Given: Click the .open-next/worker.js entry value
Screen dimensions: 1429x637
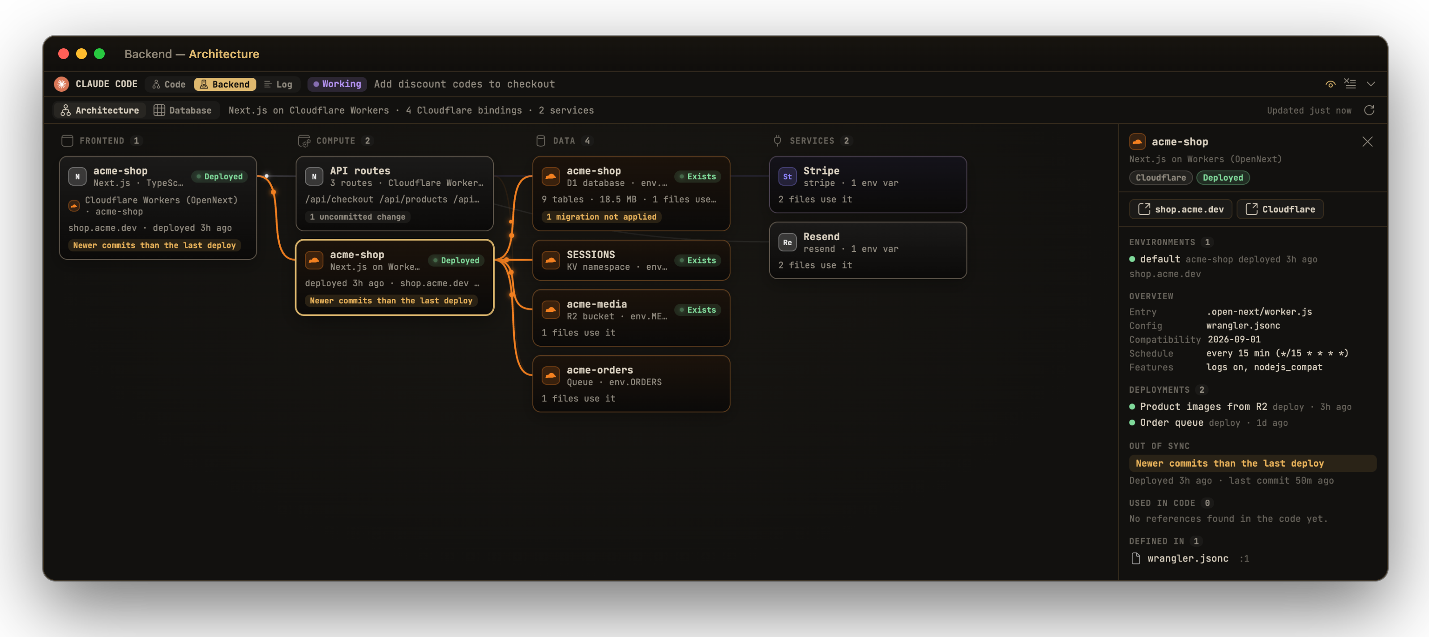Looking at the screenshot, I should pos(1259,312).
